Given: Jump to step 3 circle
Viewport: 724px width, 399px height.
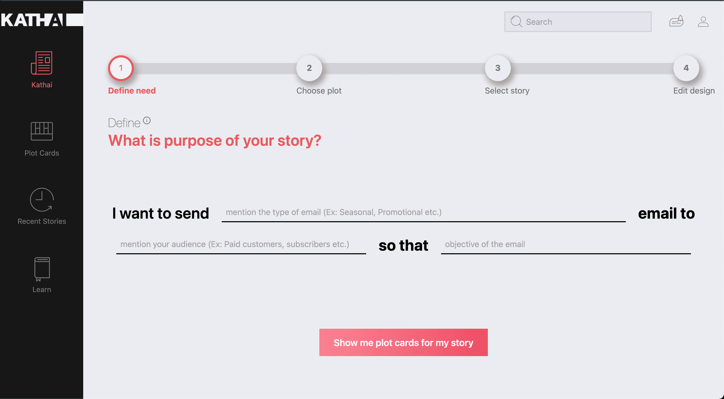Looking at the screenshot, I should 497,68.
